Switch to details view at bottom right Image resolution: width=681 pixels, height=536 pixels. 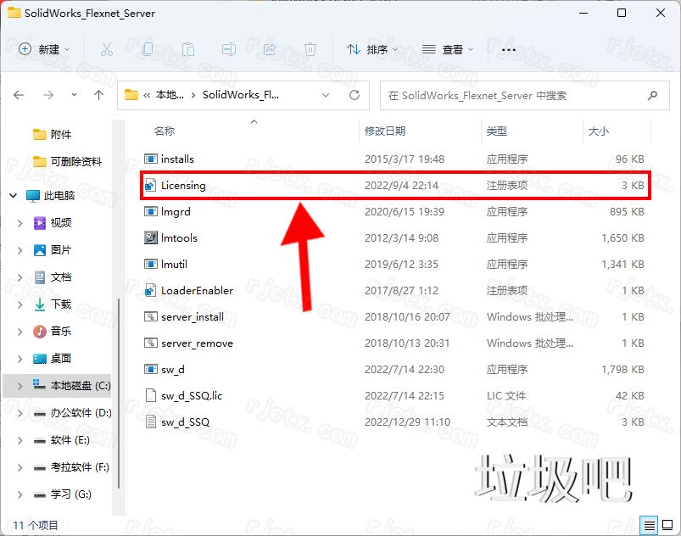650,525
